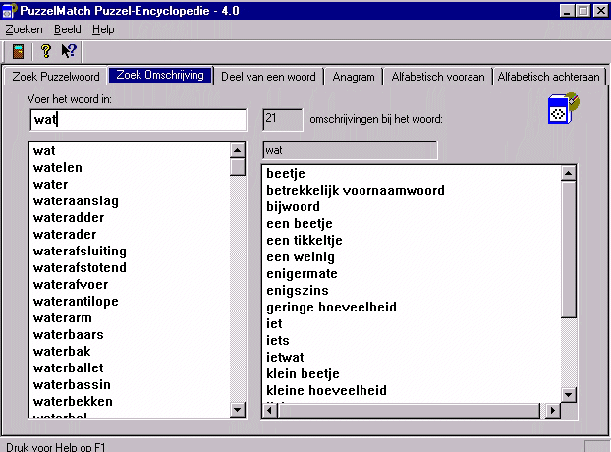
Task: Select description 'kleine hoeveelheid'
Action: coord(326,390)
